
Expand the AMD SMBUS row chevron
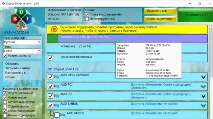pyautogui.click(x=203, y=106)
